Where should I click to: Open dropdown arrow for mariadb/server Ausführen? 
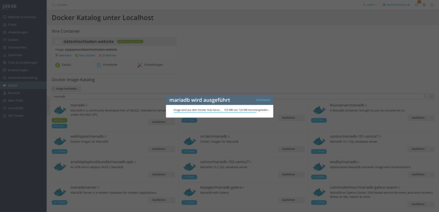(172, 200)
